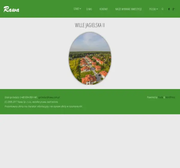Open the WordPress footer link

pos(170,97)
